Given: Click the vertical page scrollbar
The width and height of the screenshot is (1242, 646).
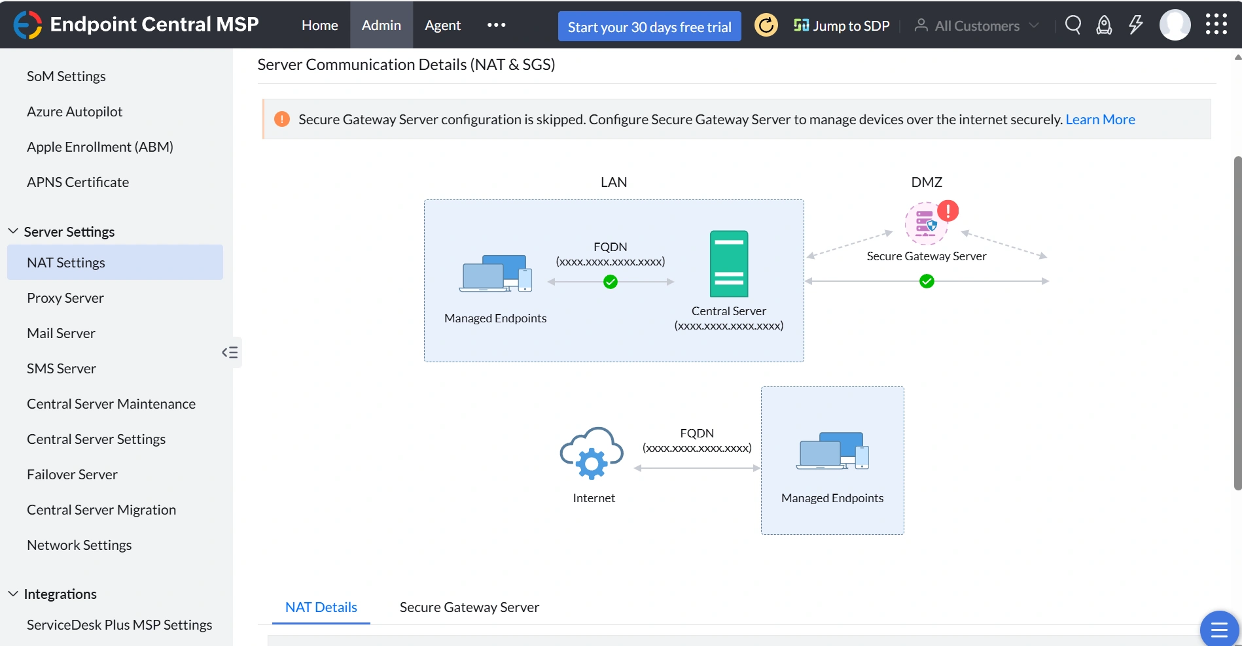Looking at the screenshot, I should [1237, 323].
